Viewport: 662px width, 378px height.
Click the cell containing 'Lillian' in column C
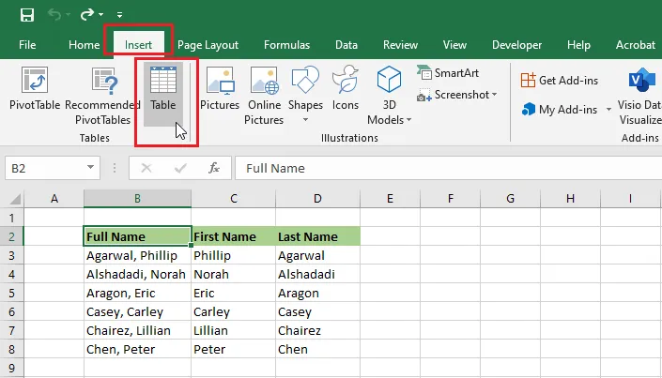[x=234, y=330]
